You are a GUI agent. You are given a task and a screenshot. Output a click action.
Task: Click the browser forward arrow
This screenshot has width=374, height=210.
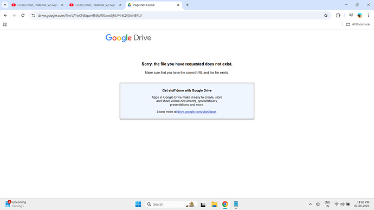pyautogui.click(x=14, y=16)
